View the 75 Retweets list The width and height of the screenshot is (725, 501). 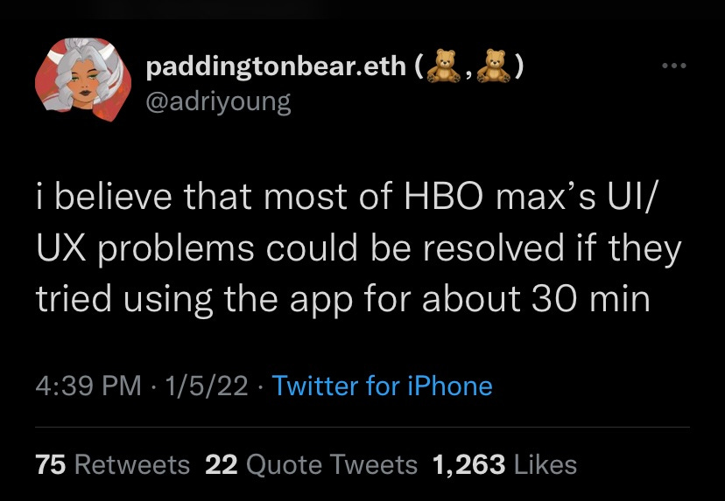tap(113, 464)
